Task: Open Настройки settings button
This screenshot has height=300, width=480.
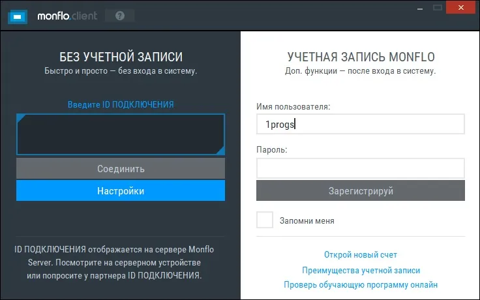Action: [x=121, y=190]
